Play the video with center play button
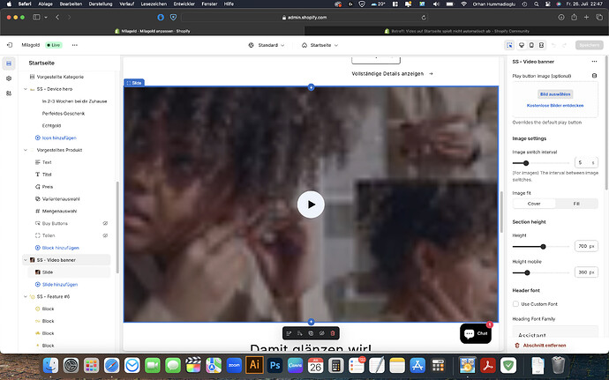This screenshot has height=380, width=609. click(x=311, y=205)
